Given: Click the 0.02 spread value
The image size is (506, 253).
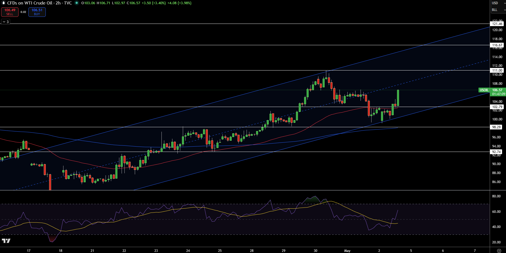Looking at the screenshot, I should point(23,12).
